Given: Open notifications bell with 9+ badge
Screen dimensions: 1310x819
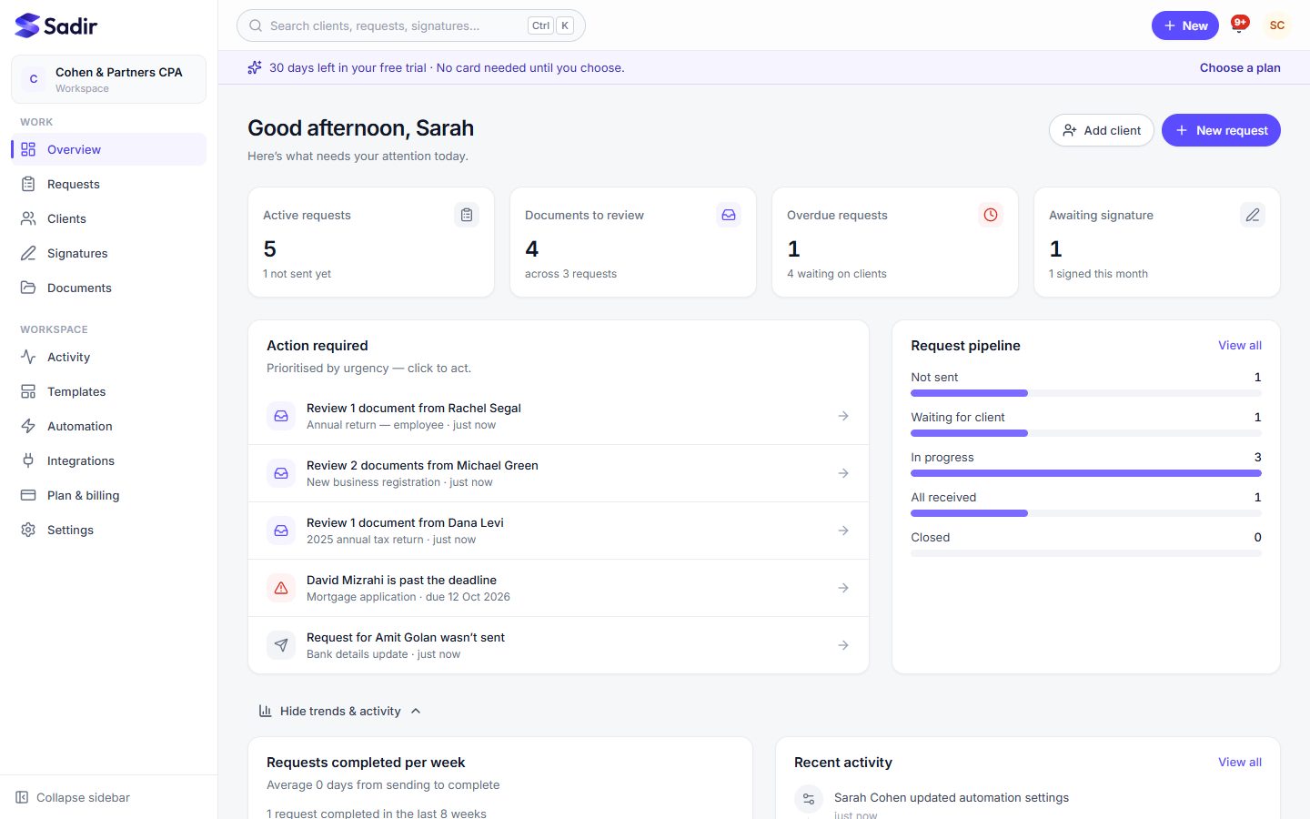Looking at the screenshot, I should (1238, 25).
